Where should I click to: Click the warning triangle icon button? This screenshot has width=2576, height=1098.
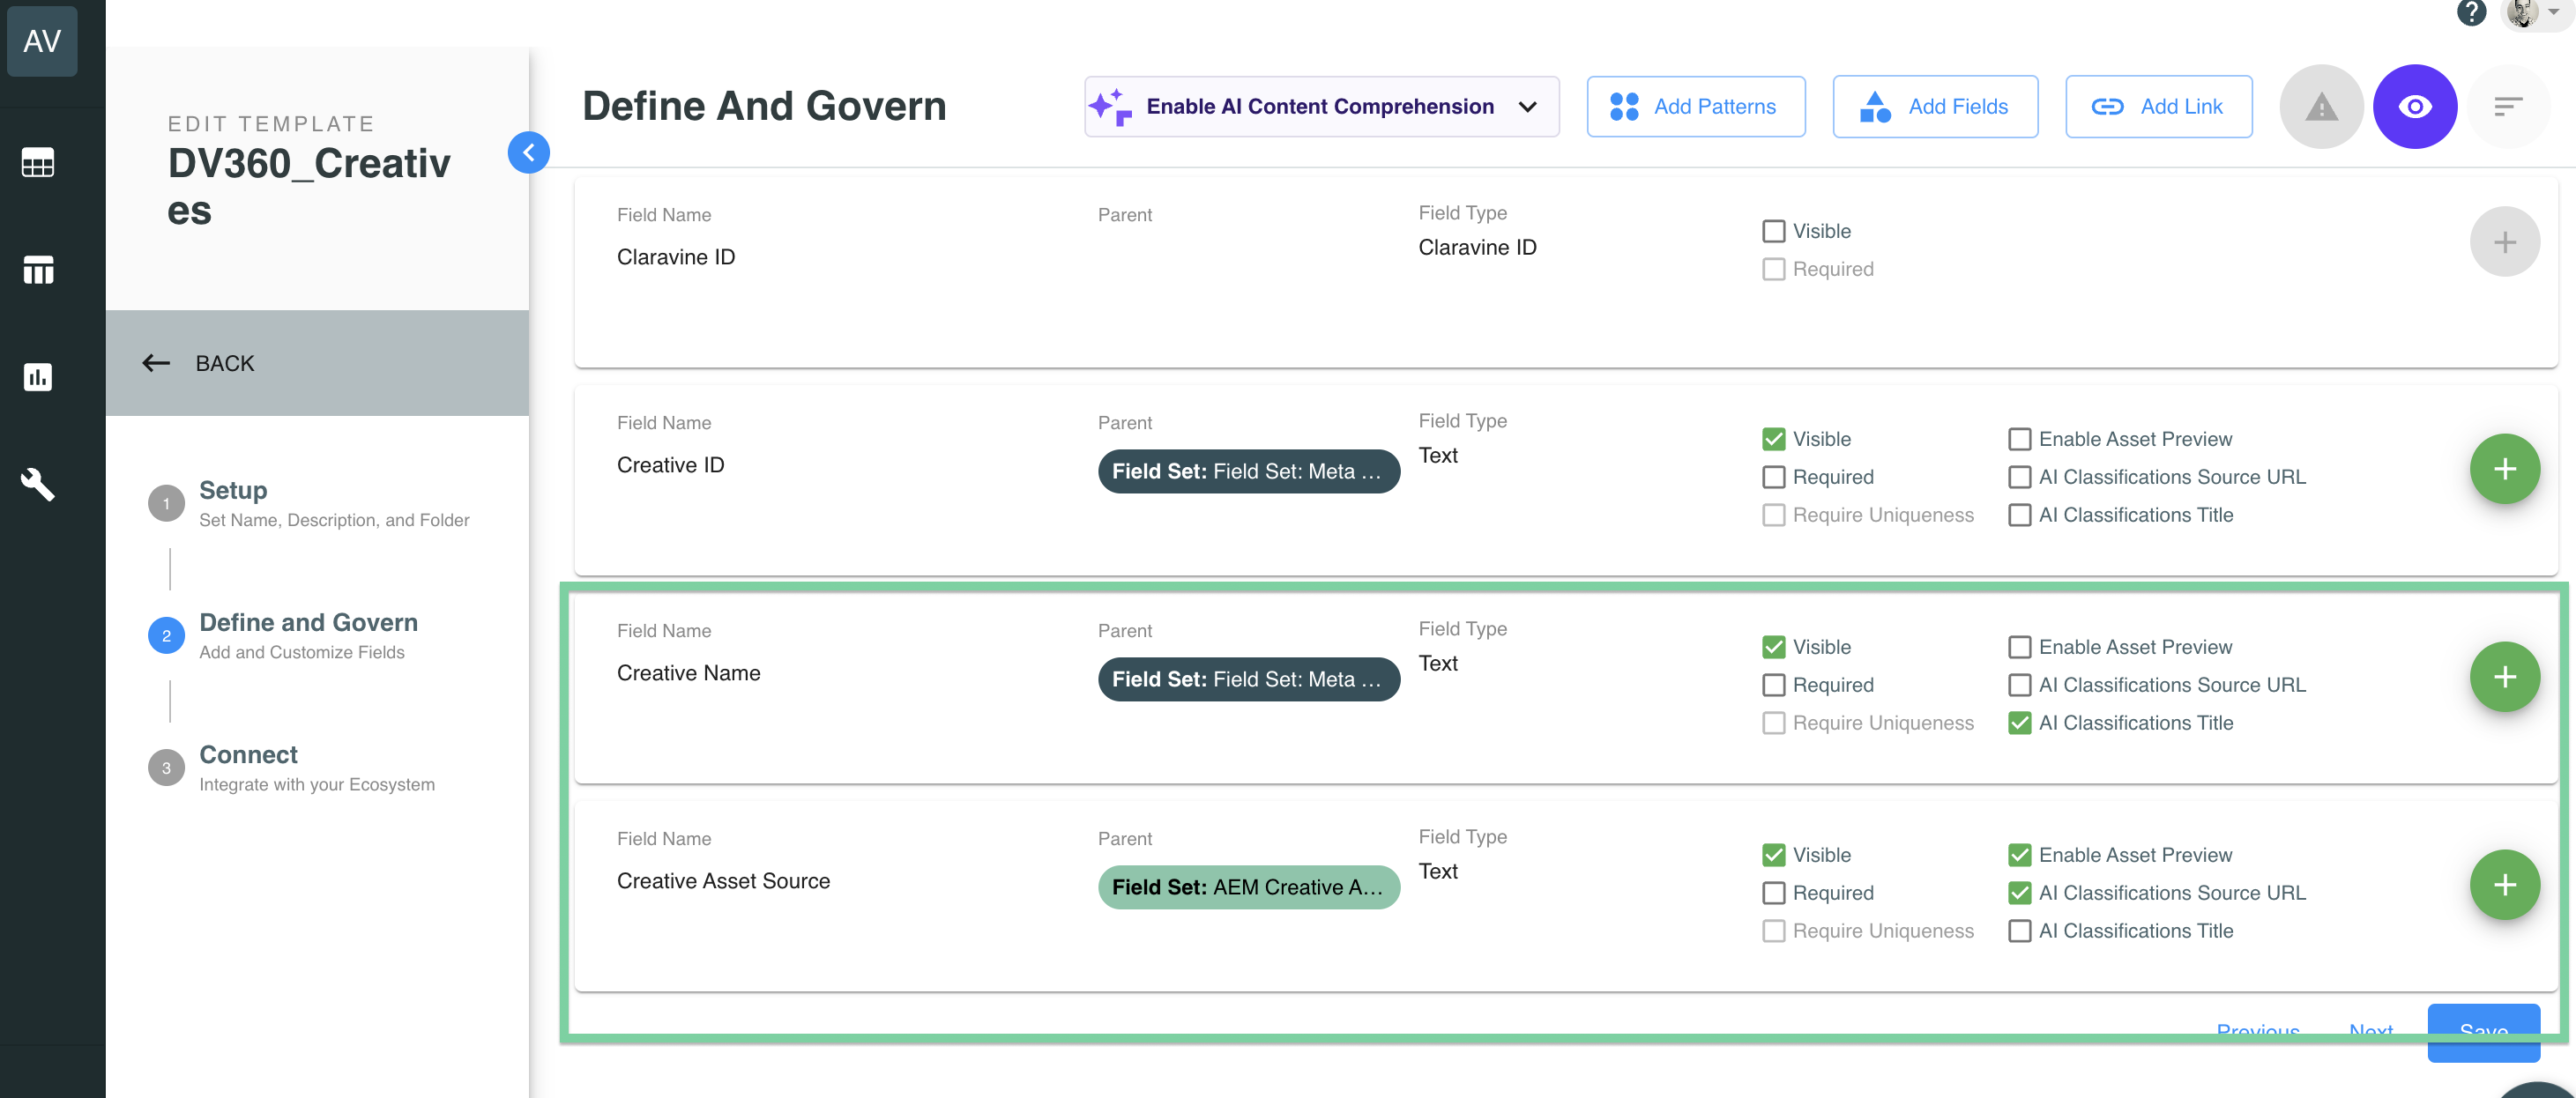[2321, 107]
